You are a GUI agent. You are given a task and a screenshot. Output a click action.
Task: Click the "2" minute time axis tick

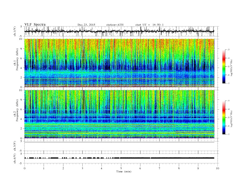(x=63, y=168)
